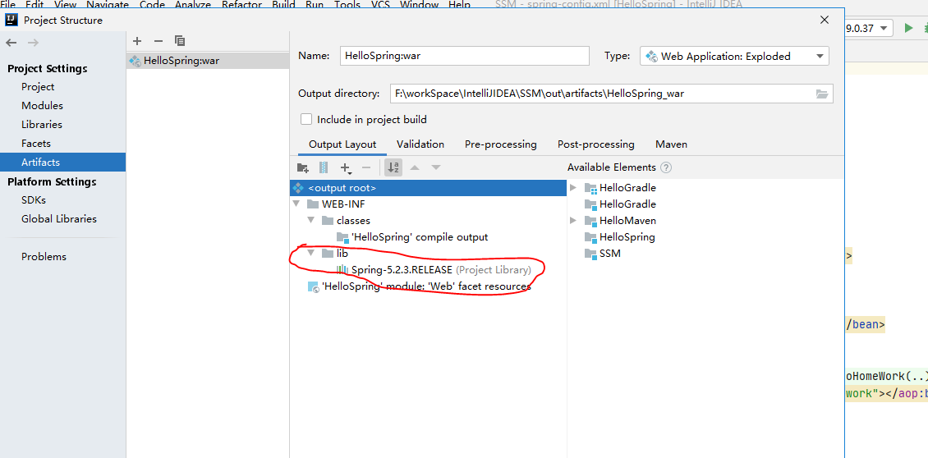
Task: Select Facets in Project Settings
Action: (x=36, y=143)
